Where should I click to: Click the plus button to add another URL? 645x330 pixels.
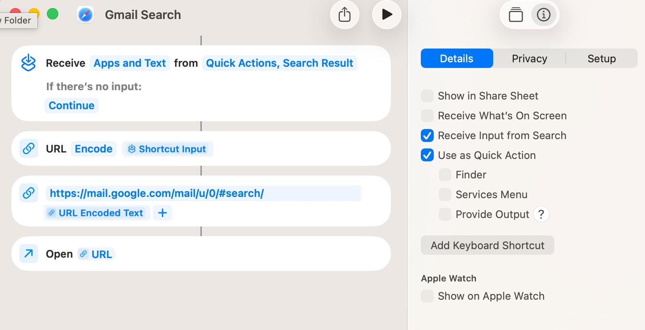pyautogui.click(x=162, y=213)
